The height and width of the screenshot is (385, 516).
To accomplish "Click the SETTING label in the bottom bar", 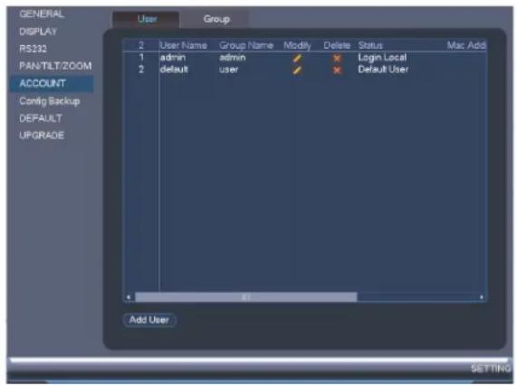I will [x=491, y=369].
